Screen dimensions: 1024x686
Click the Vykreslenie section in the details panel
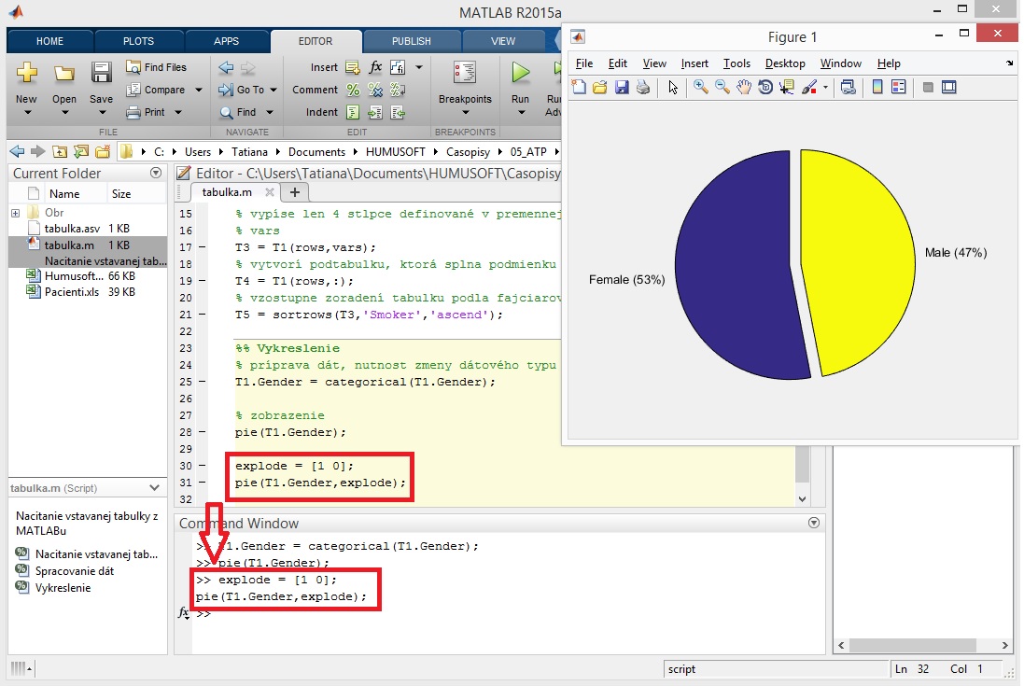point(63,588)
